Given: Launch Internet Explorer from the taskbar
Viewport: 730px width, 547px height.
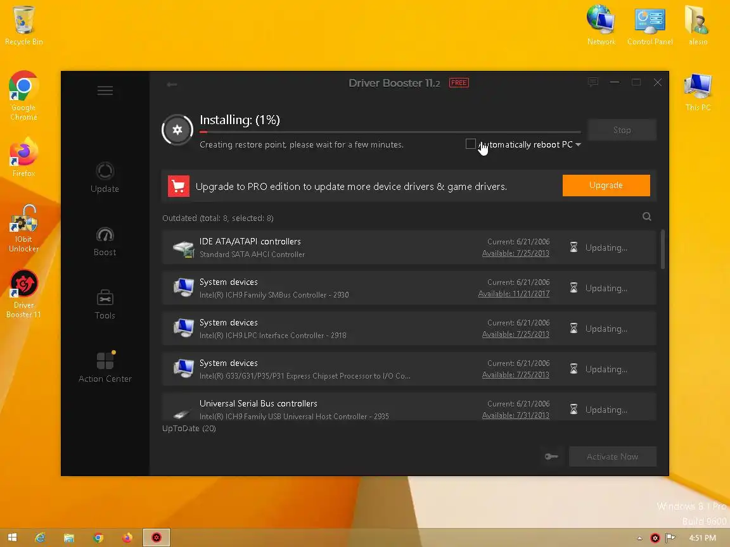Looking at the screenshot, I should 41,538.
